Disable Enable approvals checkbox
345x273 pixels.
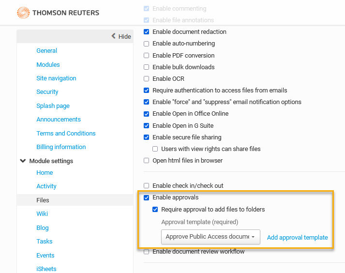(146, 197)
